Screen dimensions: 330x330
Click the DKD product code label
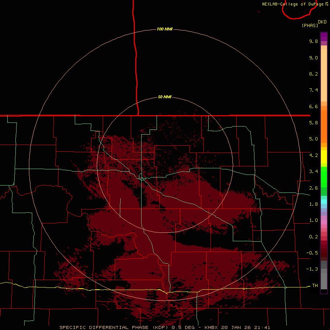coord(322,22)
